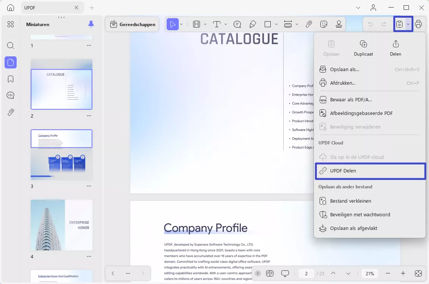This screenshot has height=284, width=429.
Task: Attach a file with paperclip tool
Action: tap(309, 24)
